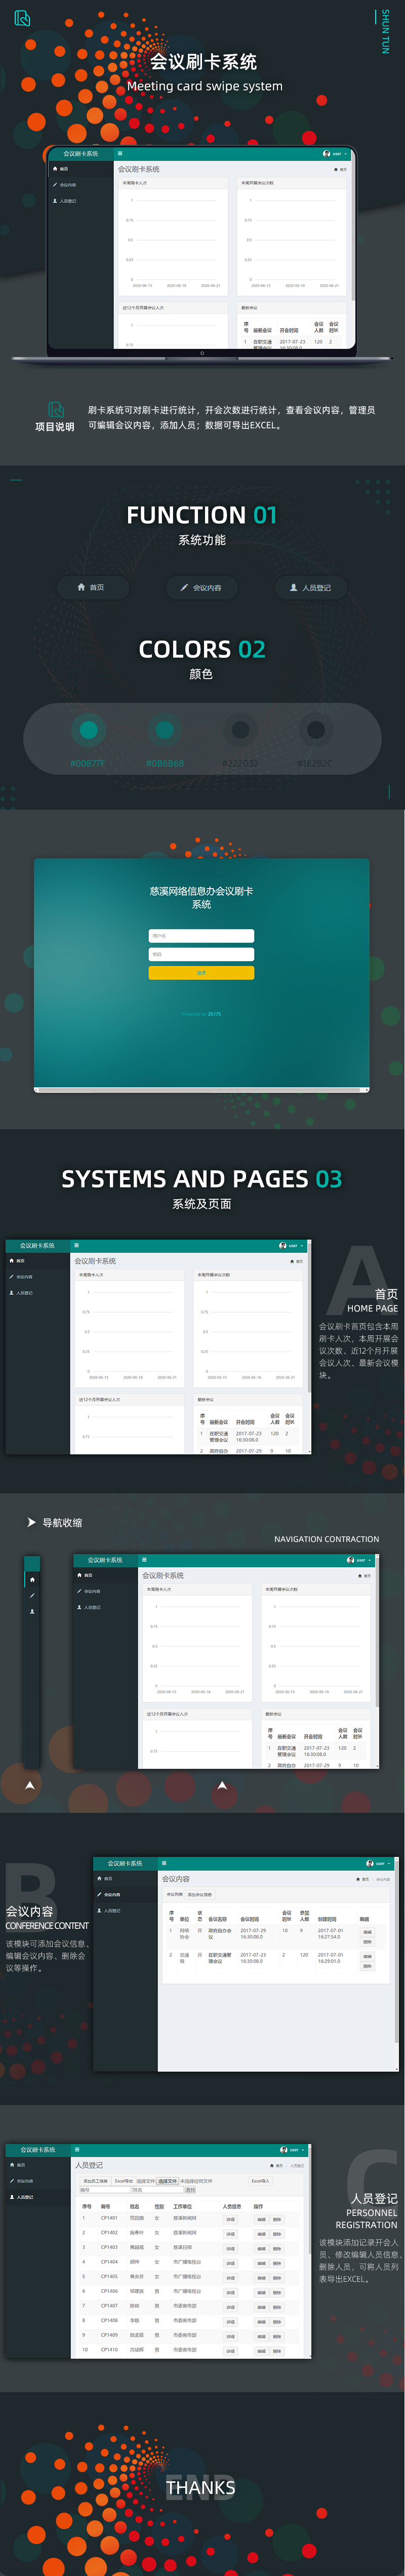Viewport: 405px width, 2576px height.
Task: Click the logo icon at the poster's top-left corner
Action: 22,18
